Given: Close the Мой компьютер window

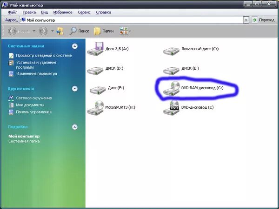Looking at the screenshot, I should pyautogui.click(x=269, y=4).
